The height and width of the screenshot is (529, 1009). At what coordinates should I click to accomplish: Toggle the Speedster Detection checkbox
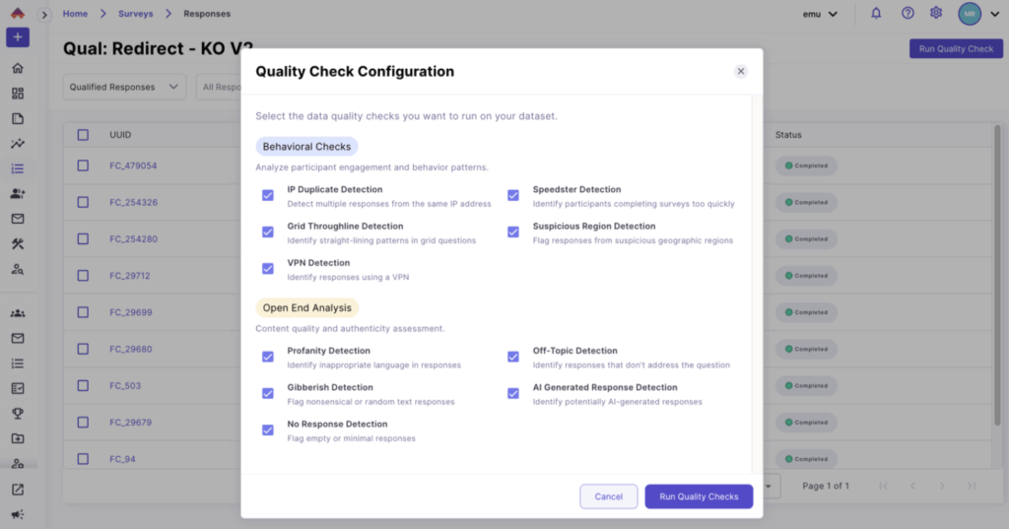click(x=513, y=195)
